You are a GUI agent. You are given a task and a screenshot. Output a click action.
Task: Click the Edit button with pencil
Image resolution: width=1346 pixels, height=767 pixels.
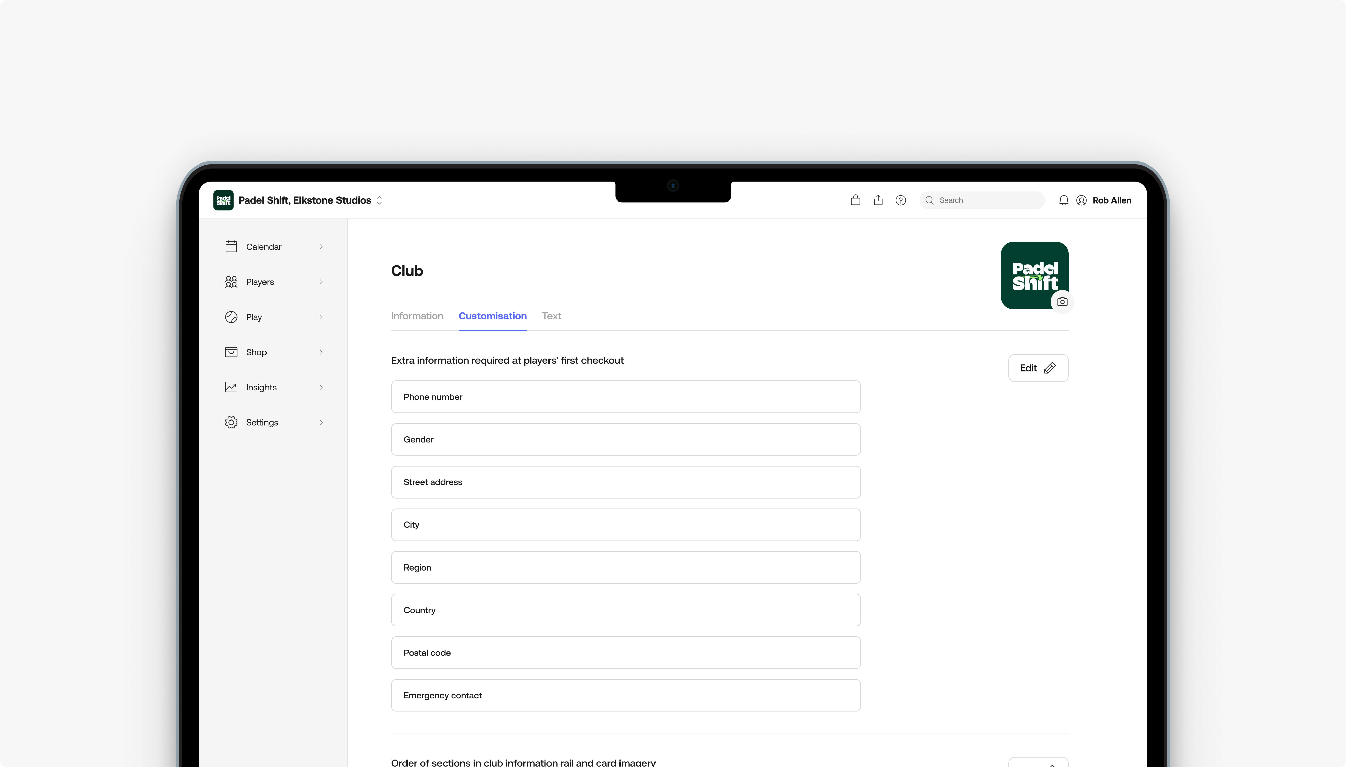pyautogui.click(x=1037, y=368)
